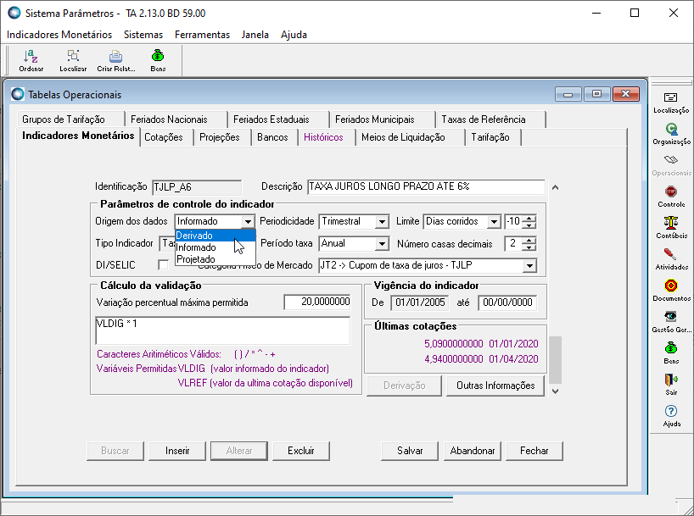The width and height of the screenshot is (694, 516).
Task: Increase the Limite -10 spinner value
Action: pos(529,218)
